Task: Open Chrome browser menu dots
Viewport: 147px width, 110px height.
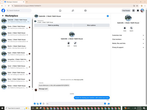Action: point(145,6)
